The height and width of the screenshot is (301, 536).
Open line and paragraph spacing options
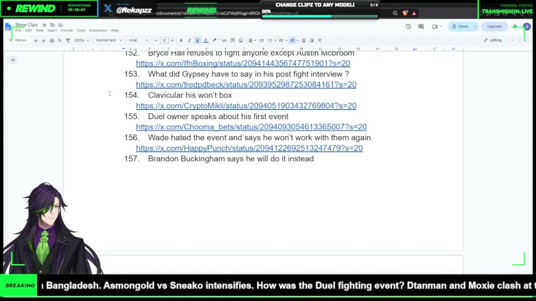(261, 41)
